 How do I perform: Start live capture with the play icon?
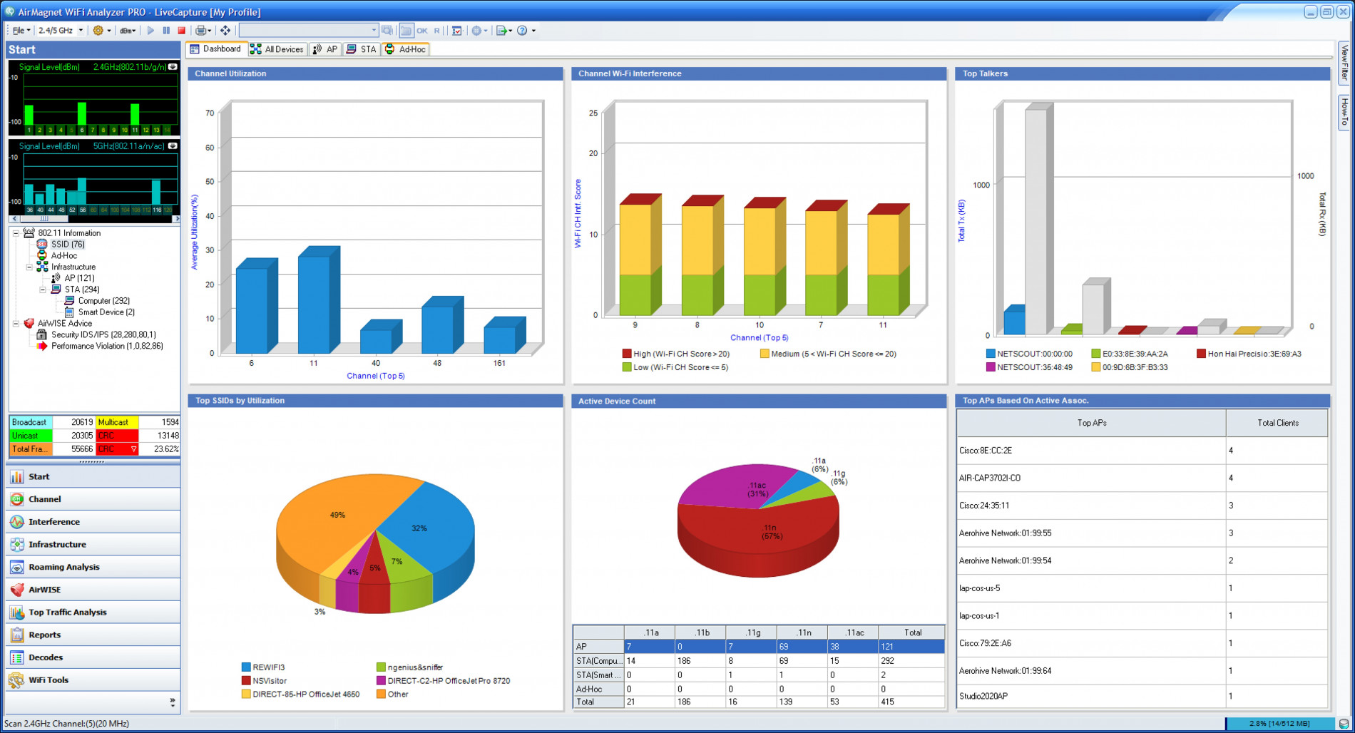[x=150, y=31]
